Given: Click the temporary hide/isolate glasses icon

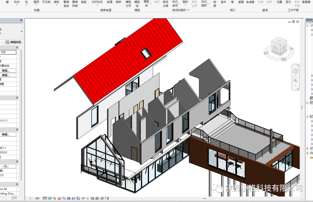Looking at the screenshot, I should coord(83,199).
